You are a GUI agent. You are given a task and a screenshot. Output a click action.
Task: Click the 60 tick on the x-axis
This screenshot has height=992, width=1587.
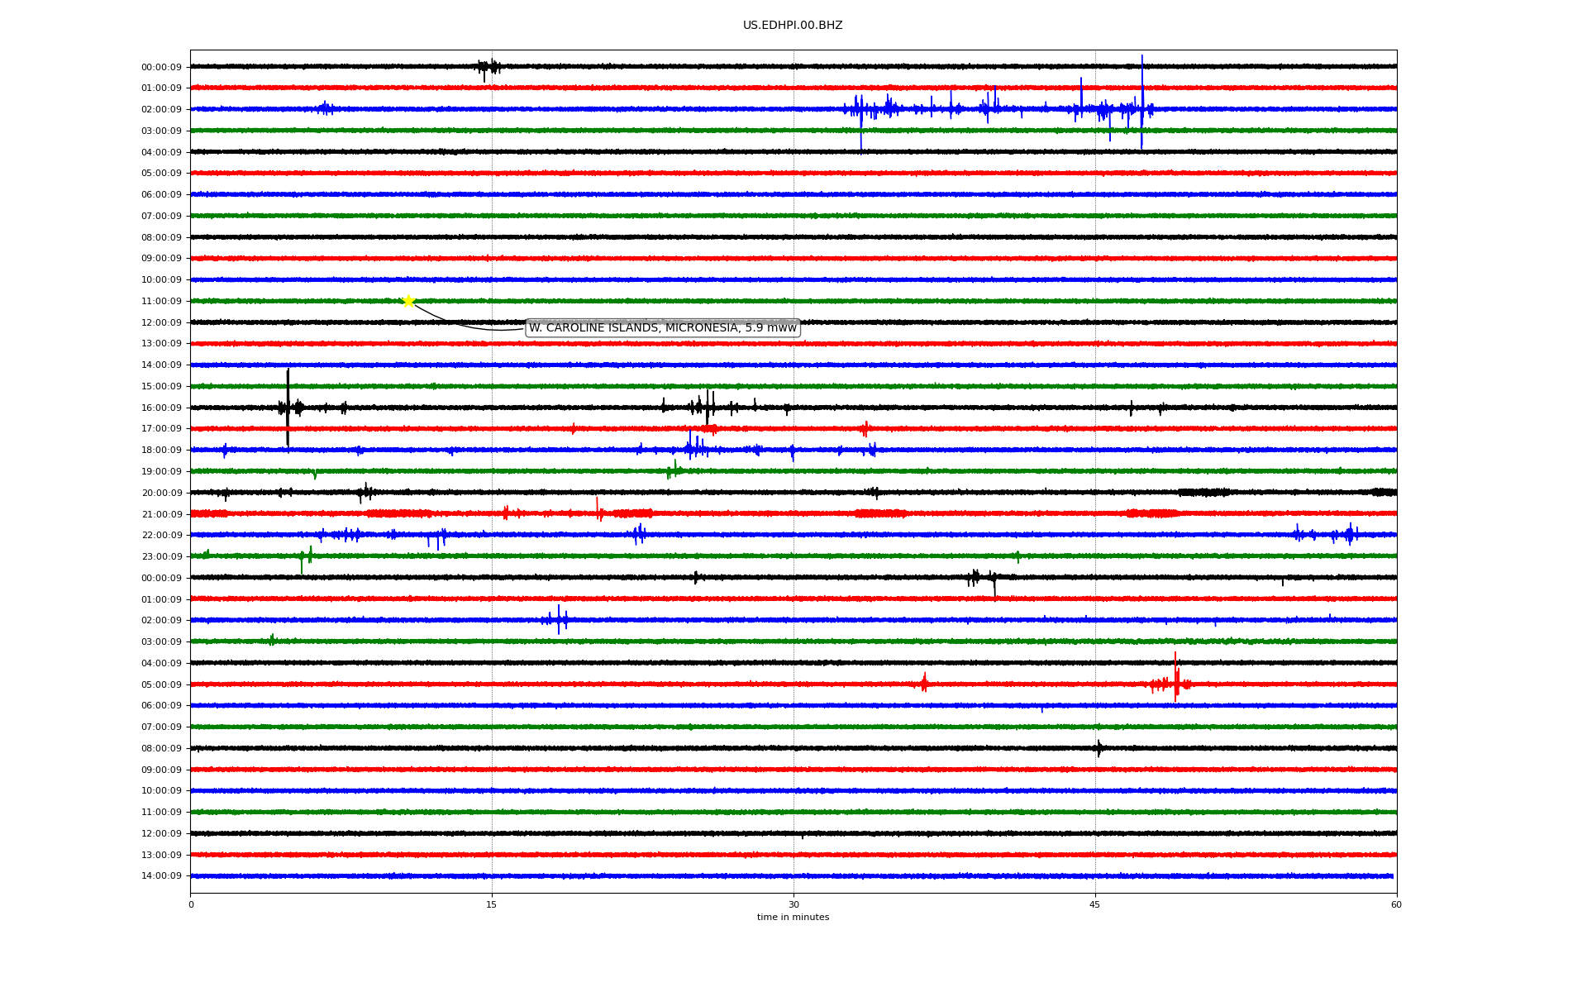click(1395, 904)
